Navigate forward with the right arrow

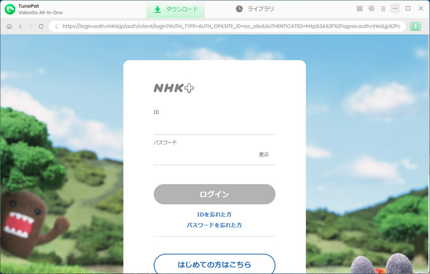[31, 26]
